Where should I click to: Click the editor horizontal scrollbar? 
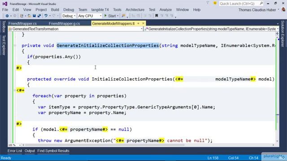point(104,145)
